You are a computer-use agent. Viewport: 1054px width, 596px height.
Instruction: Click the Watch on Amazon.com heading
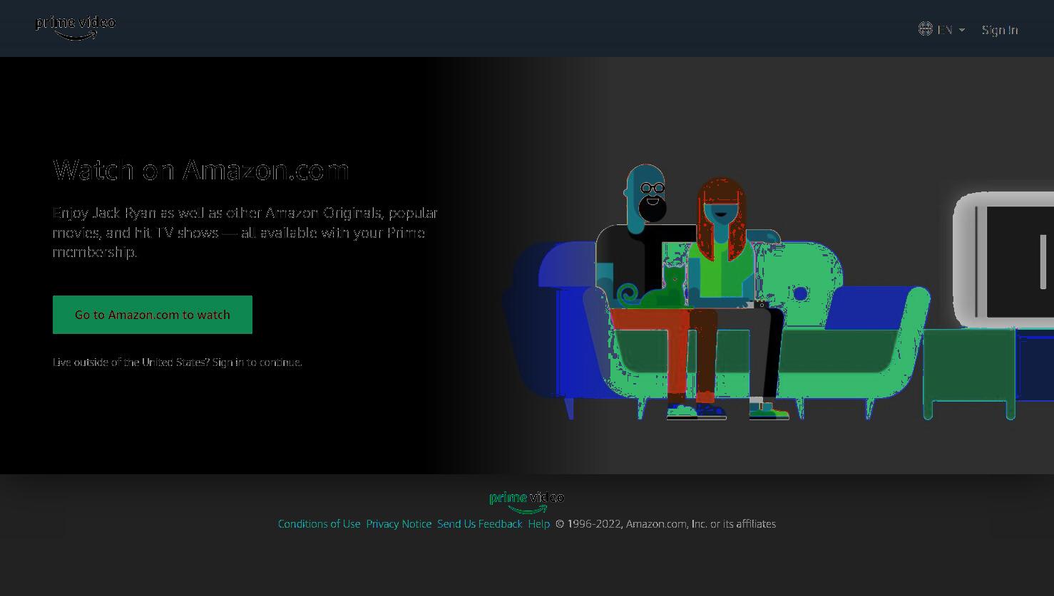[x=201, y=170]
